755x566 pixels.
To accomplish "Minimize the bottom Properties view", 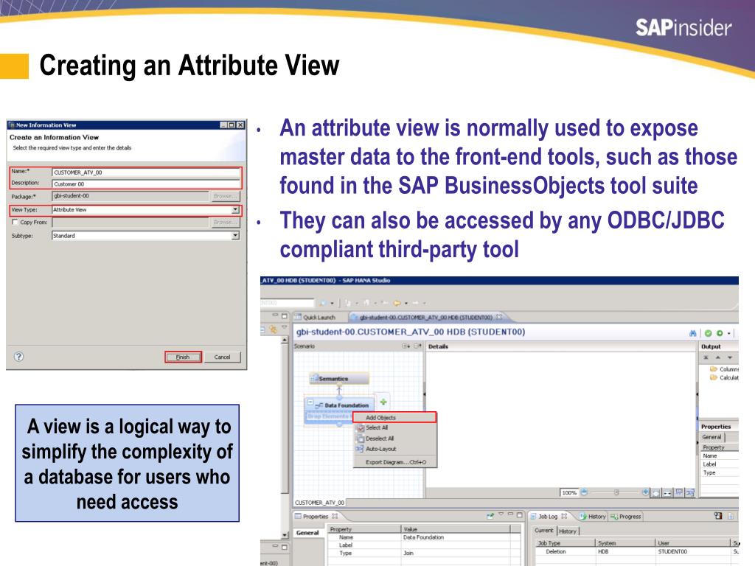I will tap(510, 514).
